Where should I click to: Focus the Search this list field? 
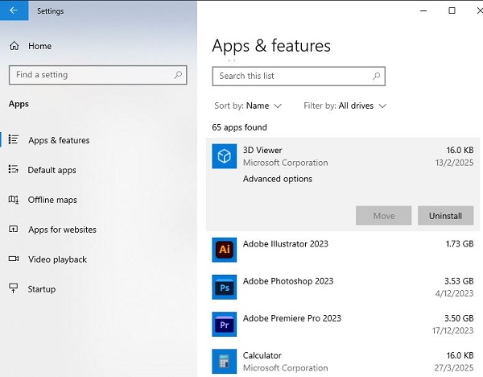[299, 77]
